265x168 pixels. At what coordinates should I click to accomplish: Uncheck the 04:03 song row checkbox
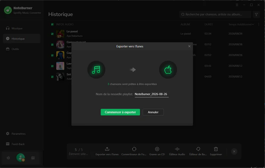click(52, 77)
